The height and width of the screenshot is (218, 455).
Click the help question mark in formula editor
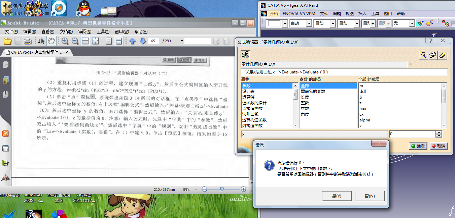coord(430,41)
